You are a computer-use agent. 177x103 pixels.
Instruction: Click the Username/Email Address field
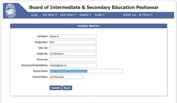[73, 65]
